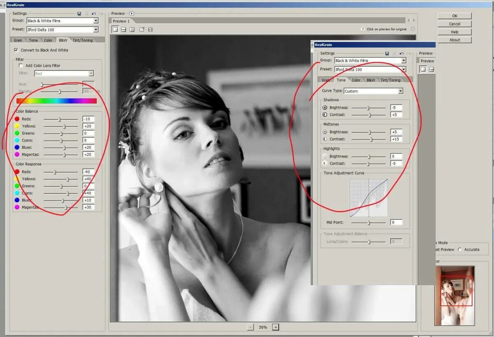Click the Cancel button
The image size is (494, 337).
[x=454, y=24]
